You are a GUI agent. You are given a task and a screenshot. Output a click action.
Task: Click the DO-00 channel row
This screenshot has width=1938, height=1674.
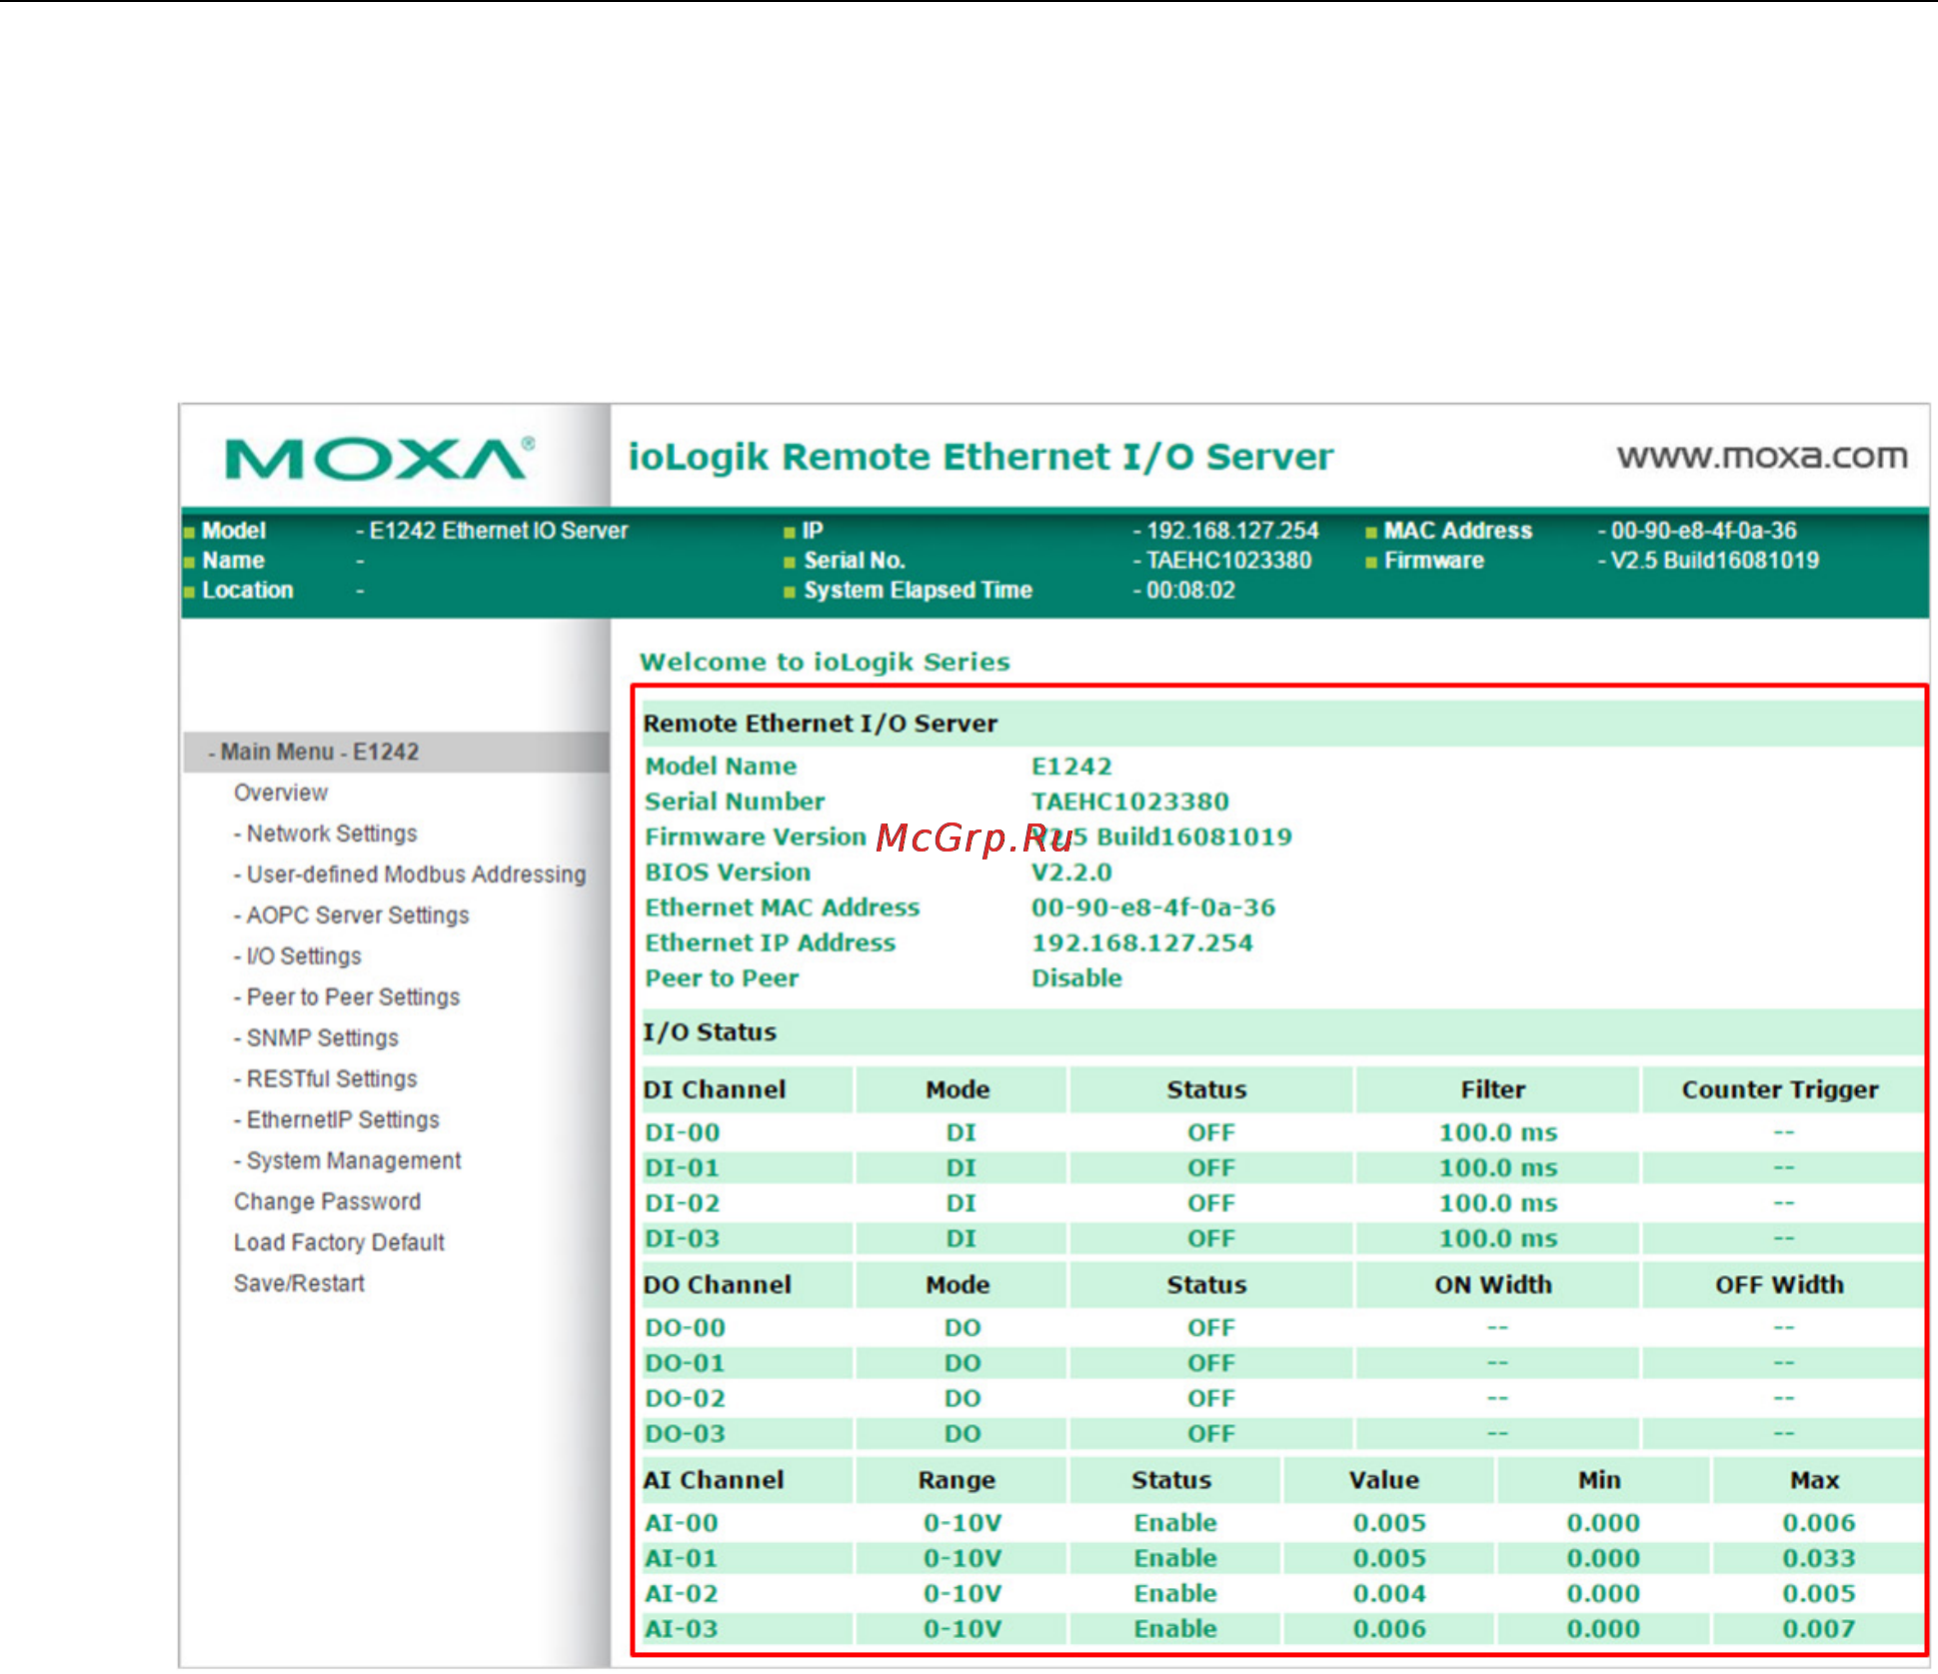pyautogui.click(x=1282, y=1328)
